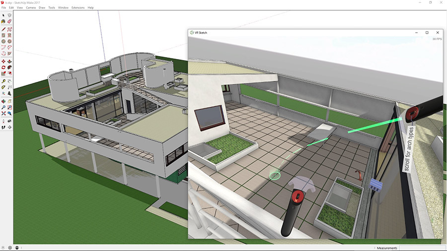Click the 'scroll for arch types' label
This screenshot has height=251, width=447.
click(409, 149)
